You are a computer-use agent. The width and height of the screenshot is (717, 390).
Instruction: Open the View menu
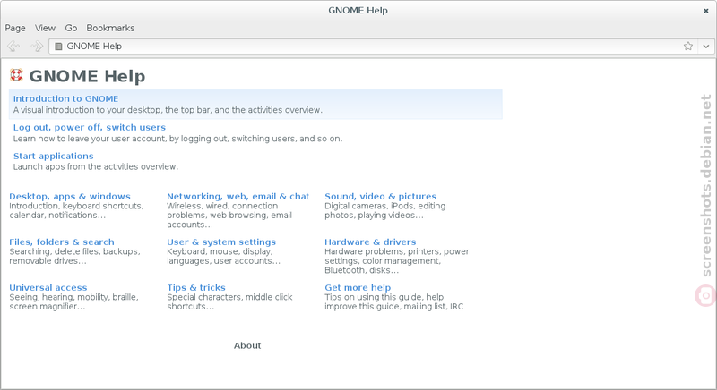pyautogui.click(x=46, y=28)
